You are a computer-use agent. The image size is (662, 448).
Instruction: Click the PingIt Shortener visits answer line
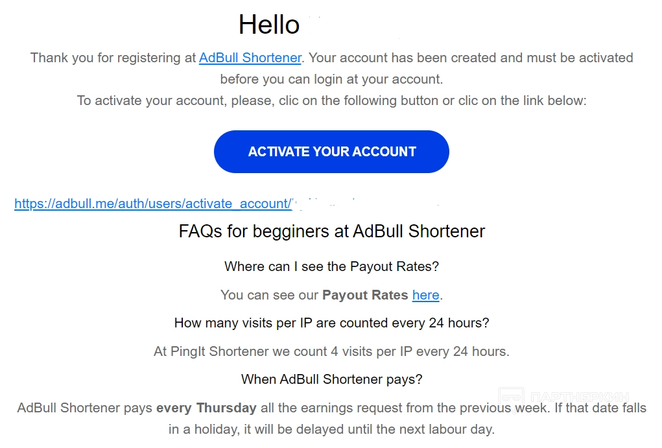(331, 351)
